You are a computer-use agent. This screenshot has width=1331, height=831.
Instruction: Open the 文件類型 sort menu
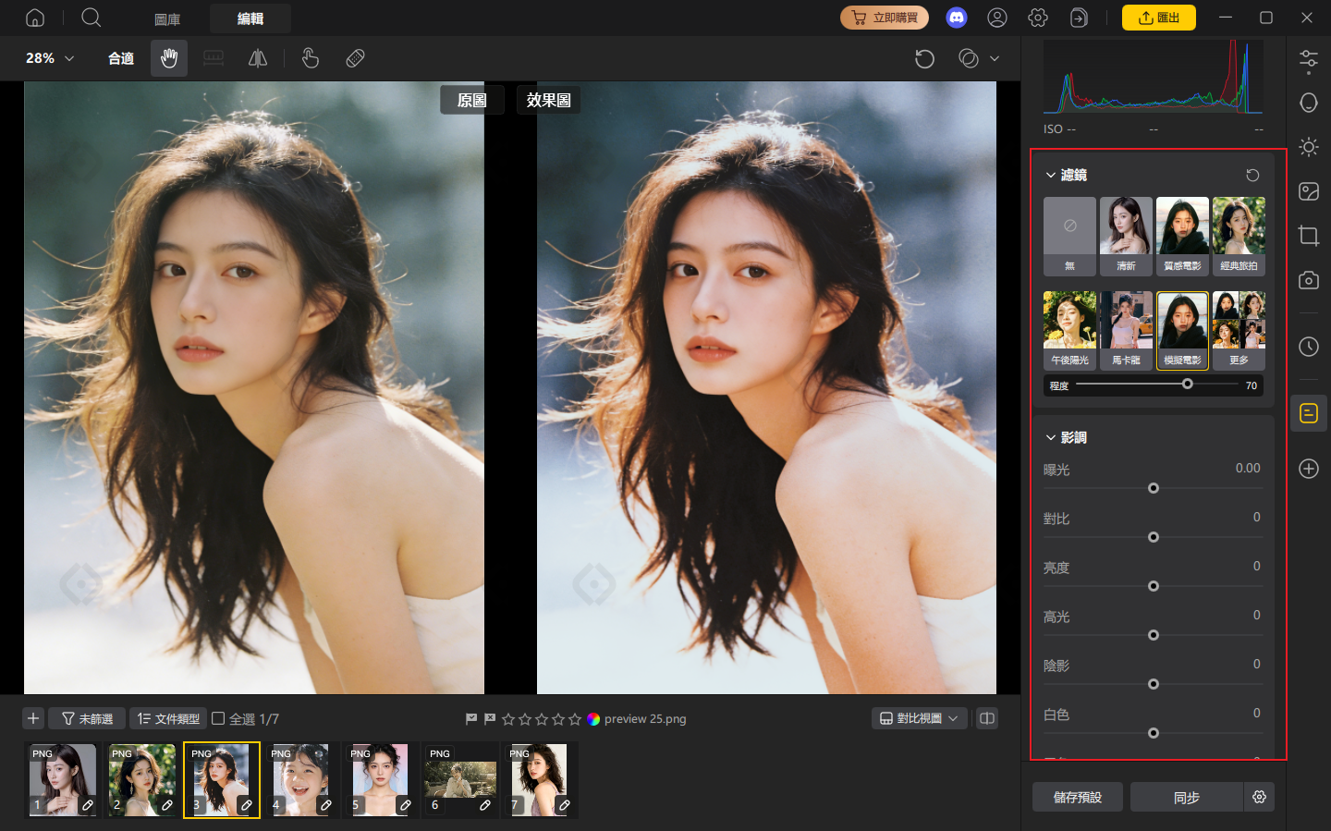168,718
